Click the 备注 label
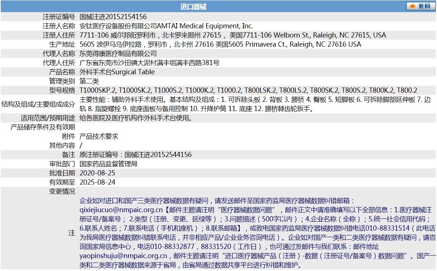 pyautogui.click(x=69, y=154)
